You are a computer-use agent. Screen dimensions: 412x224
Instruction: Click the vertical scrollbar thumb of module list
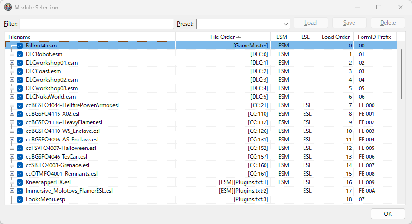[401, 74]
